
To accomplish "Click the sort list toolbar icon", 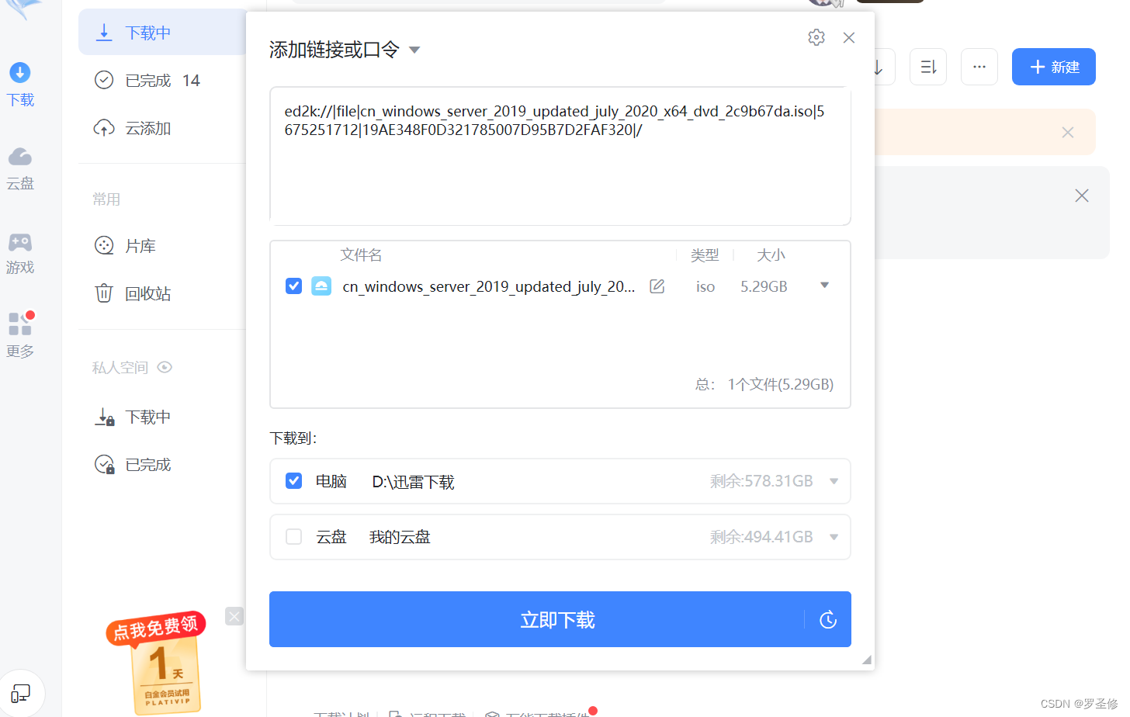I will coord(928,67).
